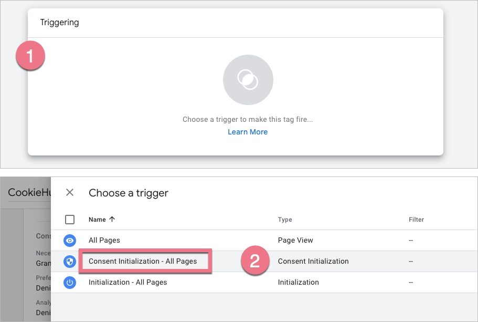Close the Choose a trigger panel
478x322 pixels.
click(x=70, y=193)
